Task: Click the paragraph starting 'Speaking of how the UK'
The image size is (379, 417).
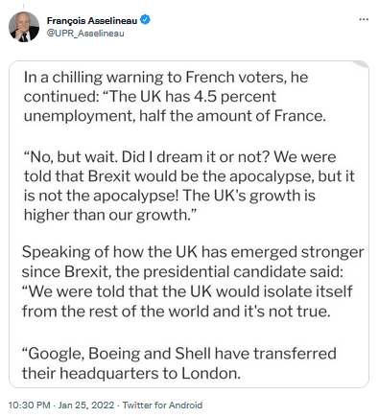Action: (193, 282)
